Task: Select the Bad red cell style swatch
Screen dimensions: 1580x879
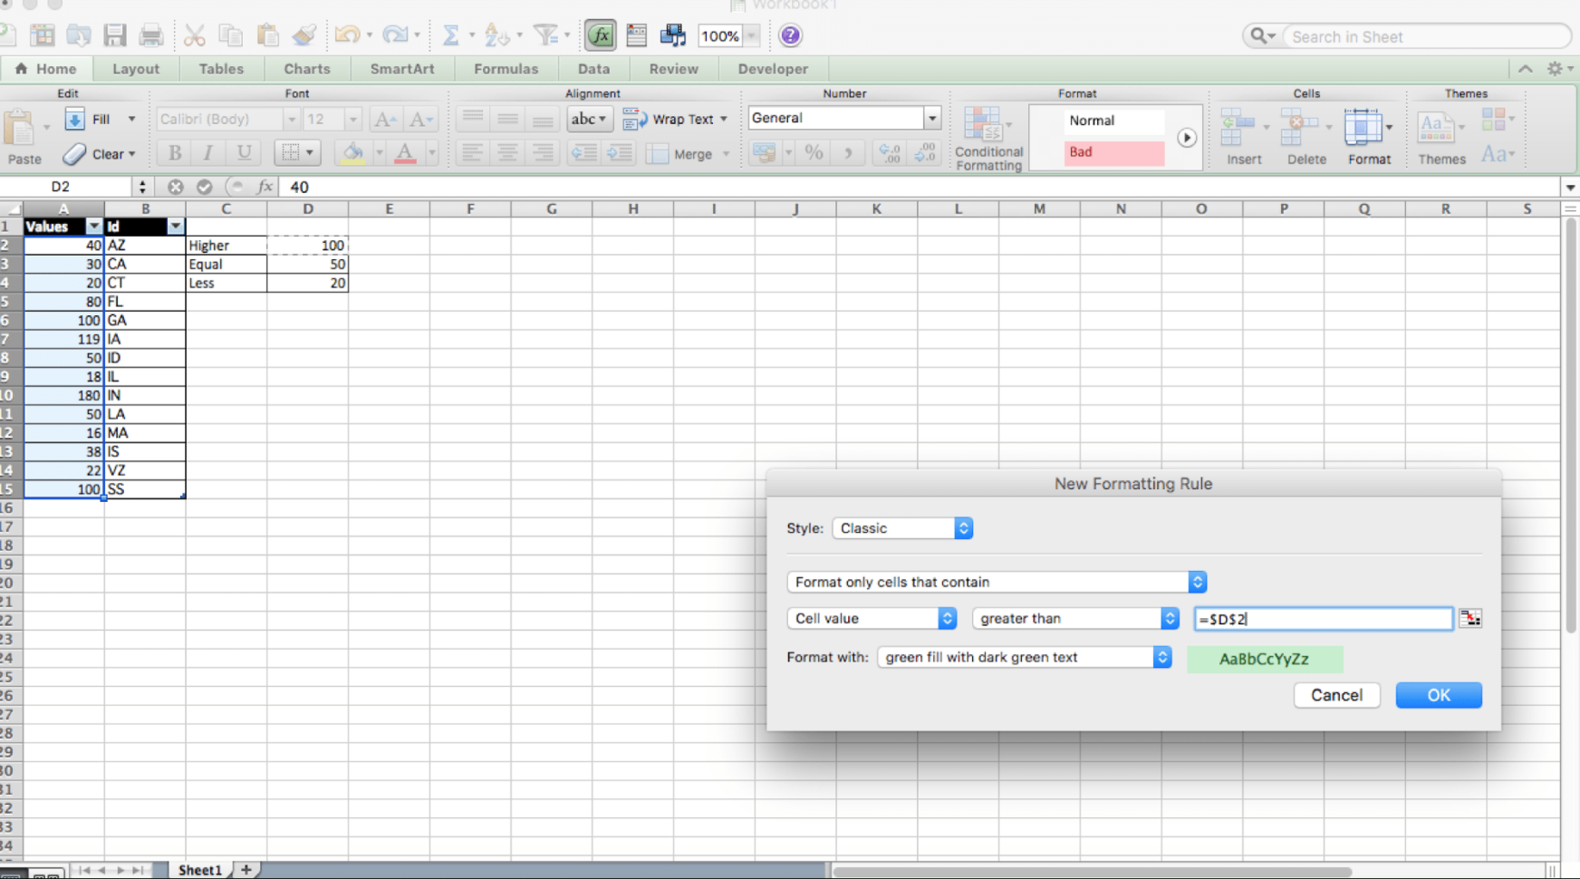Action: pyautogui.click(x=1113, y=152)
